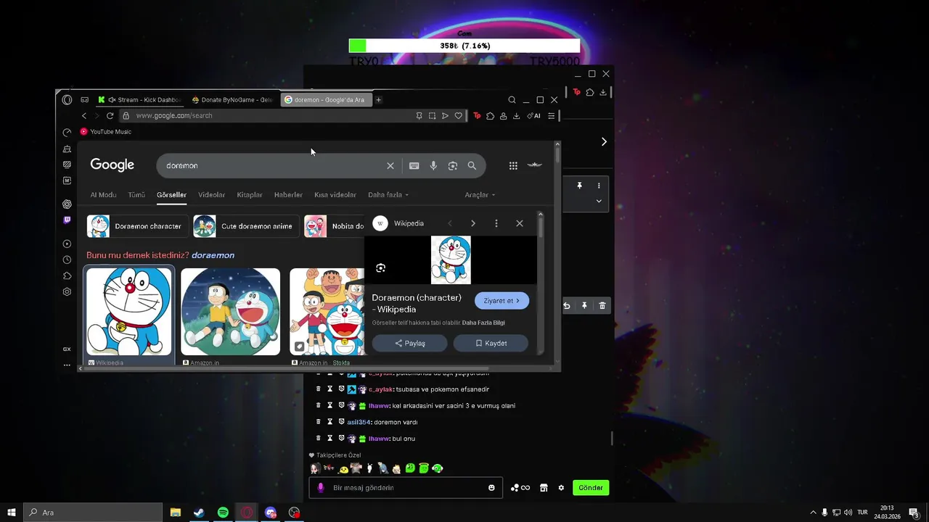Open Twitch in Opera sidebar

pos(67,220)
